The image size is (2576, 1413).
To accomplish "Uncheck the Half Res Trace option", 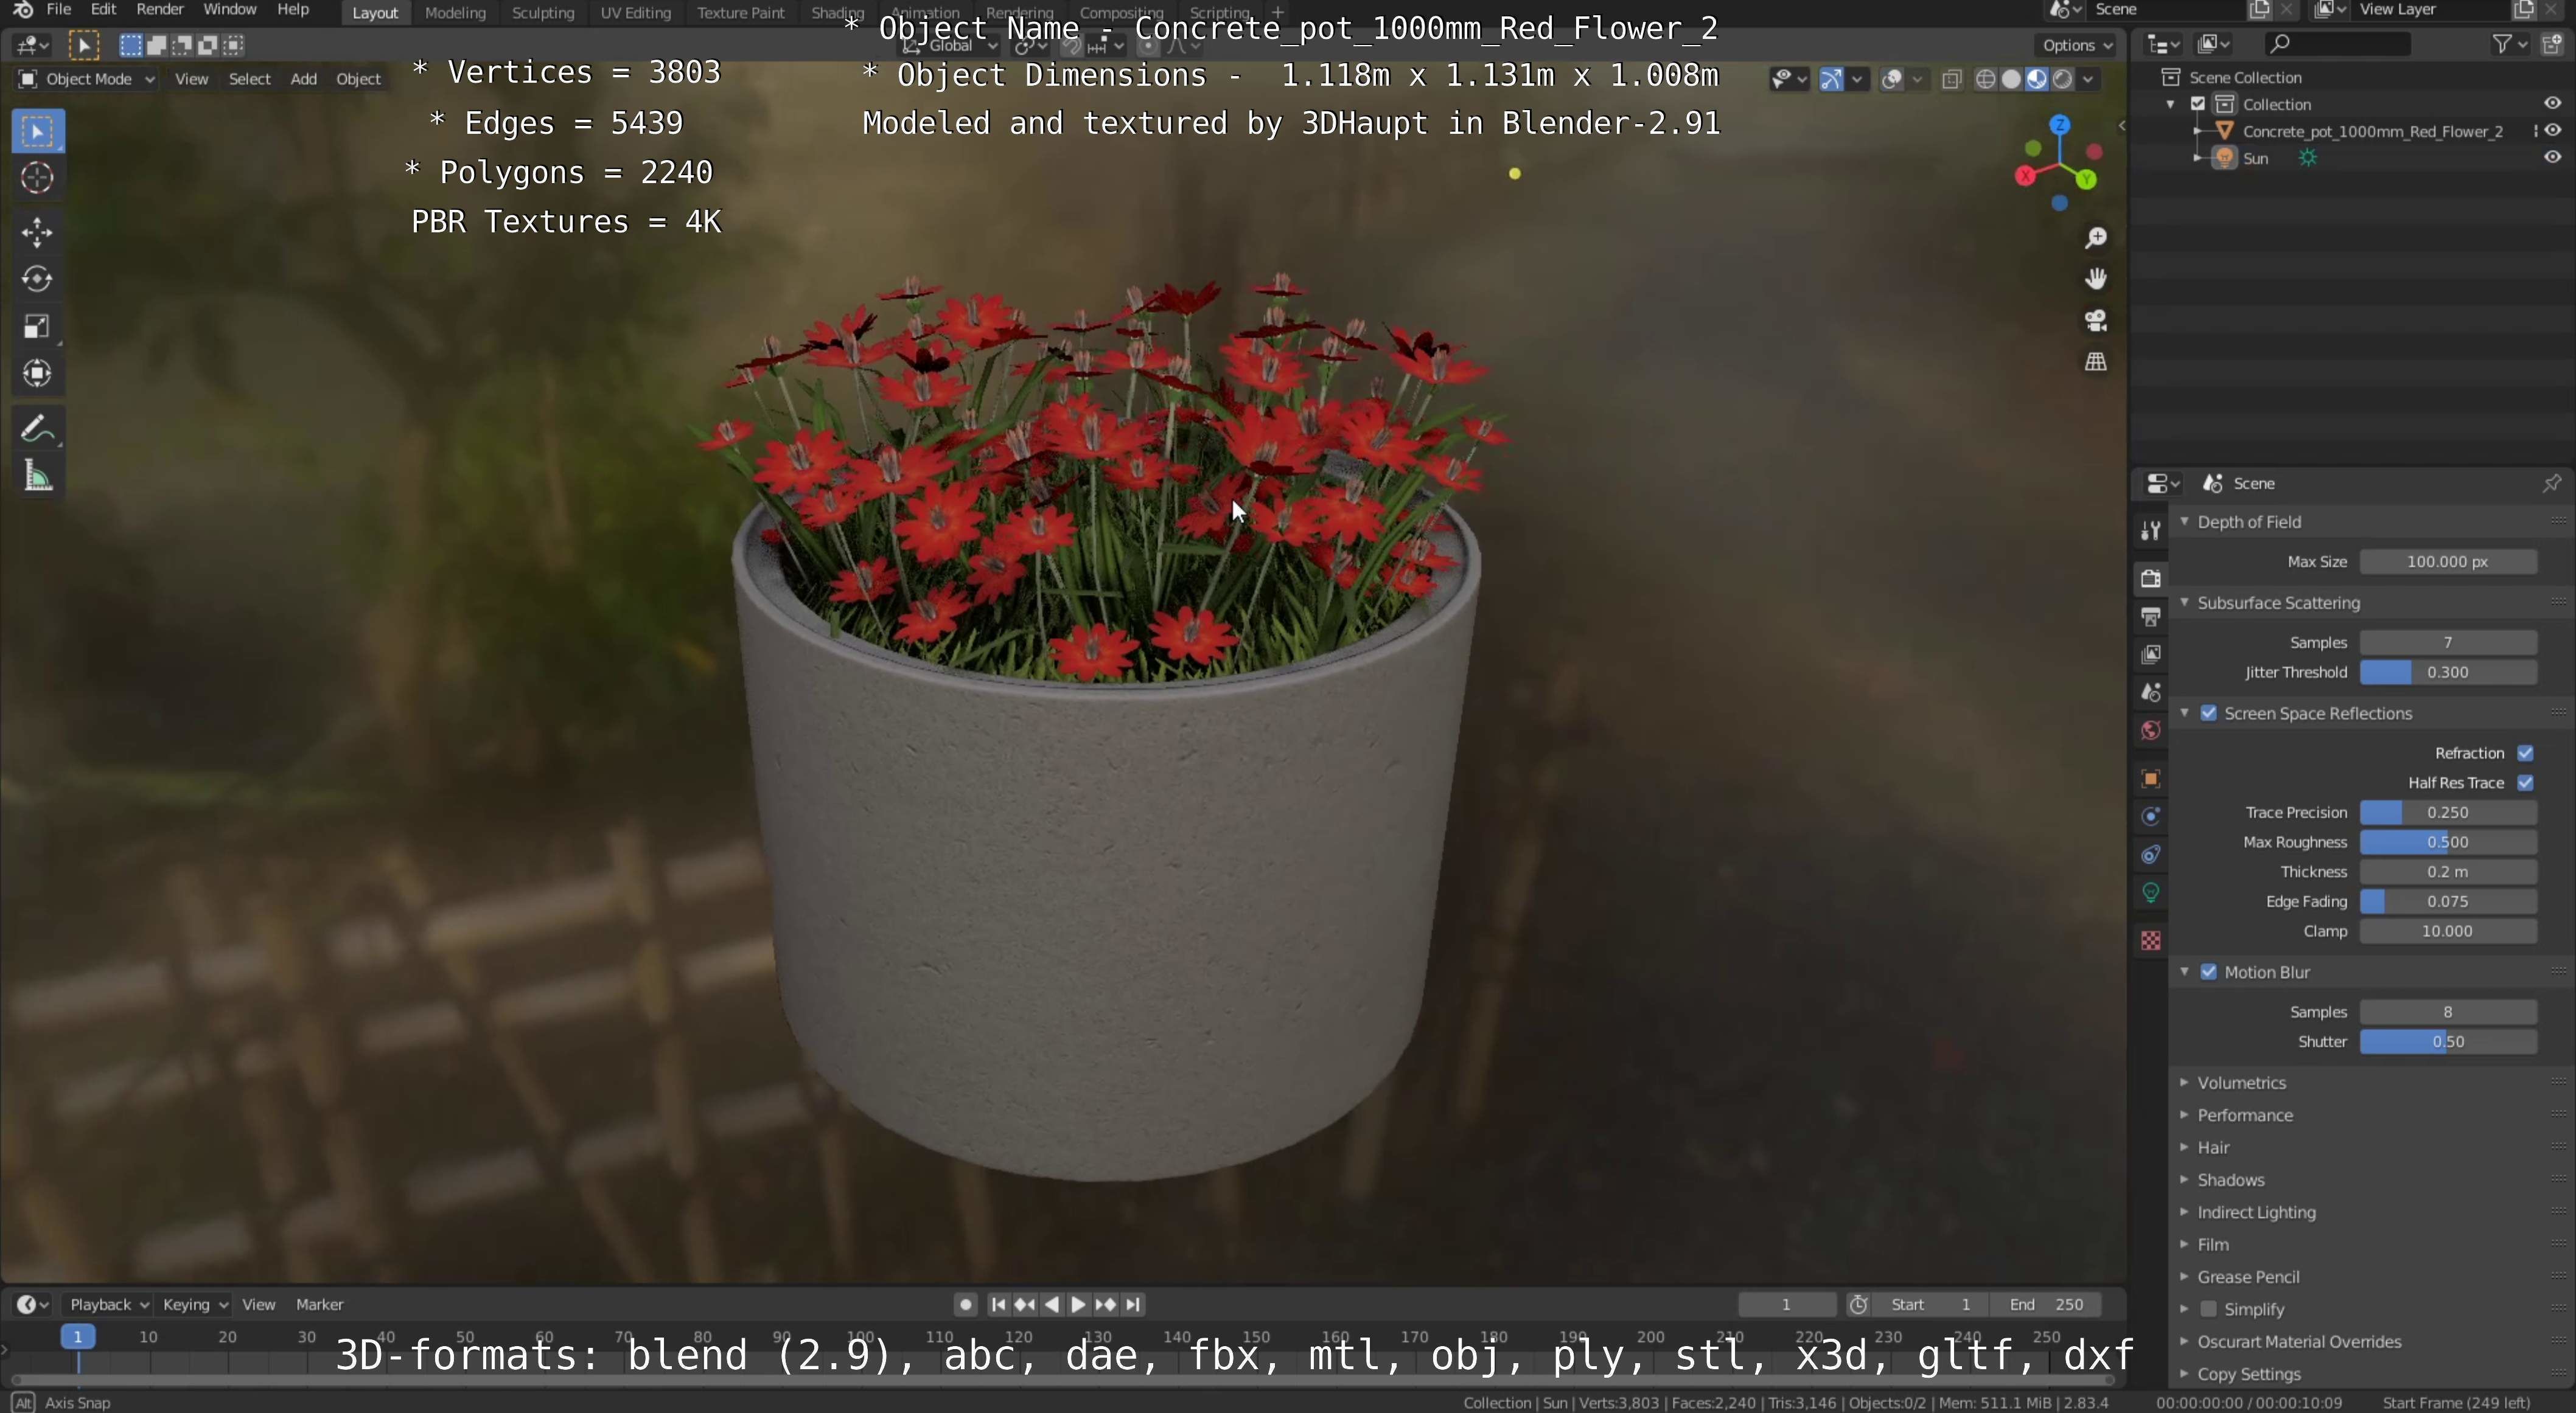I will pyautogui.click(x=2525, y=783).
